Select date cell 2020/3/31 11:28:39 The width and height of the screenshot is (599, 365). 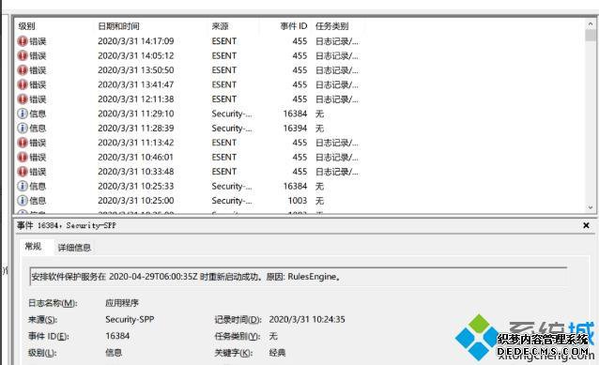[135, 128]
